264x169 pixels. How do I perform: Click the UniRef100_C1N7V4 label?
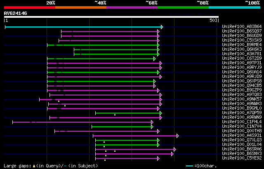coord(242,127)
